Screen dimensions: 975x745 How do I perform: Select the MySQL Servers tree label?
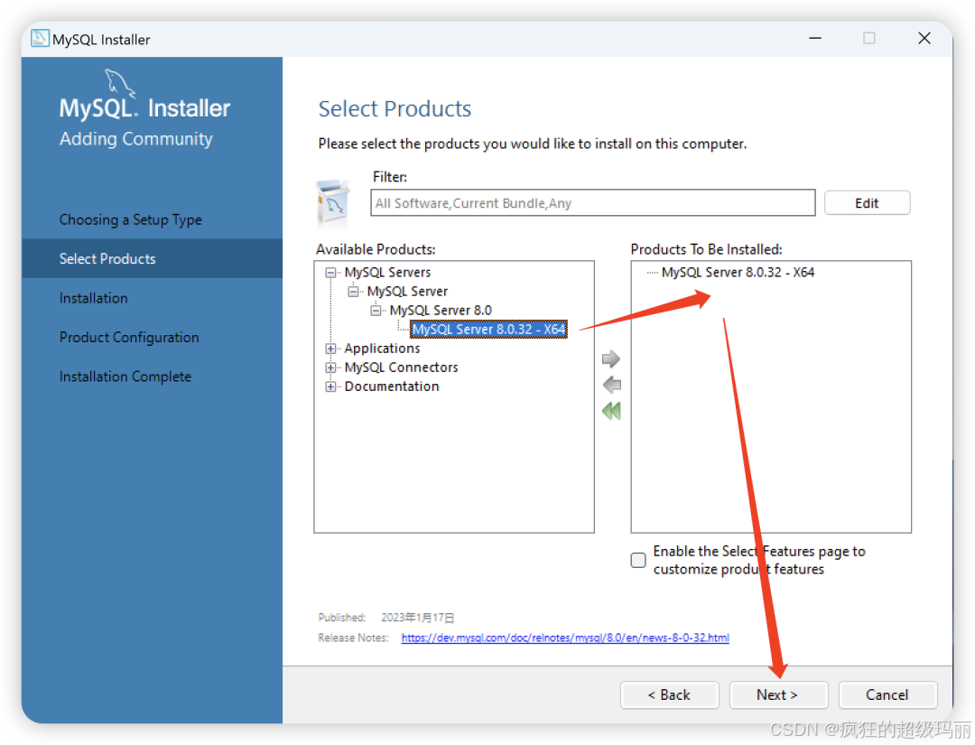(387, 273)
